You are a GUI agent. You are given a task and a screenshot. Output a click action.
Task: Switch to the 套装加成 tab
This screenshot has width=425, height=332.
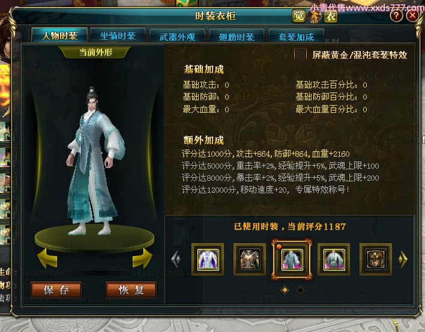(297, 36)
